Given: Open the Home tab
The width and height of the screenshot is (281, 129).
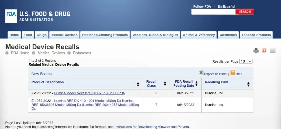Looking at the screenshot, I should tap(14, 35).
